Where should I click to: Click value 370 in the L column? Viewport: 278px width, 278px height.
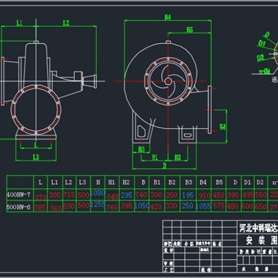pyautogui.click(x=41, y=197)
